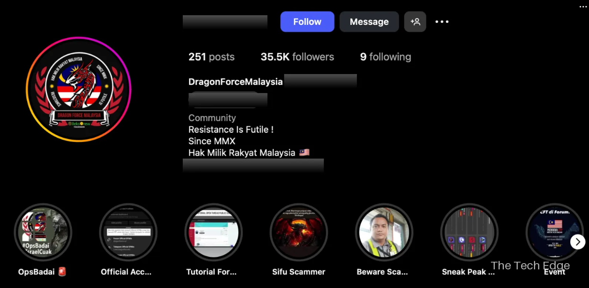
Task: Click the Sifu Scammer label text
Action: [299, 272]
